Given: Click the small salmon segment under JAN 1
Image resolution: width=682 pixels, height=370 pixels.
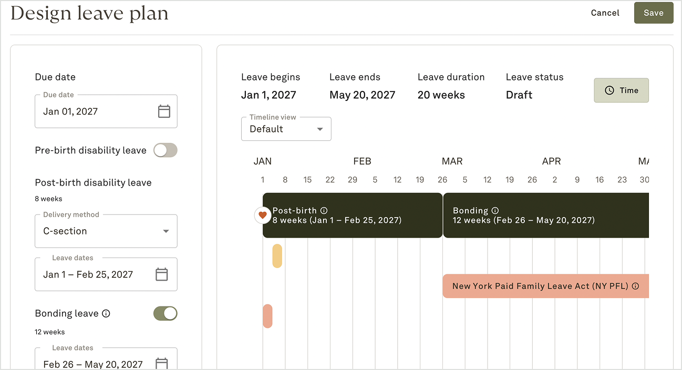Looking at the screenshot, I should coord(267,316).
